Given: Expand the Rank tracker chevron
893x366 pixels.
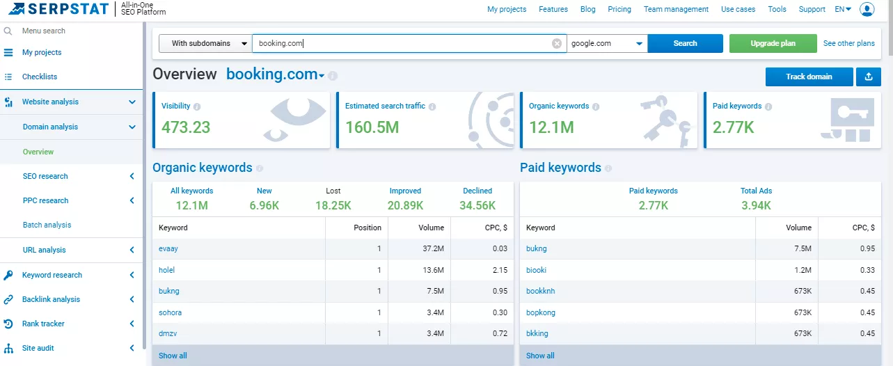Looking at the screenshot, I should (x=132, y=324).
